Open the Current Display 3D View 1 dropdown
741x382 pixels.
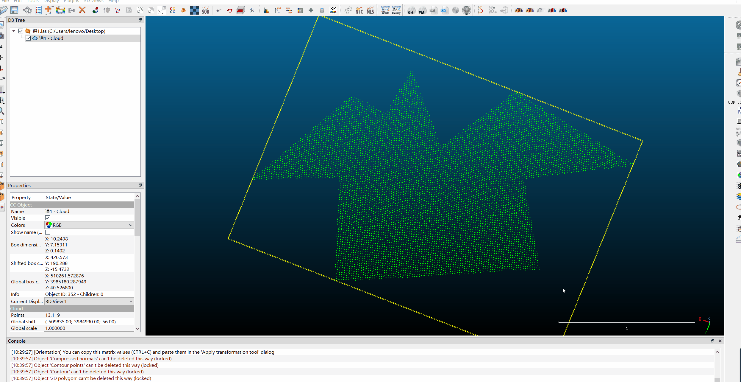pos(89,301)
